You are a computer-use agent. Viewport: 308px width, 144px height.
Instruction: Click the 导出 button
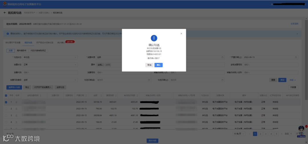pos(27,87)
